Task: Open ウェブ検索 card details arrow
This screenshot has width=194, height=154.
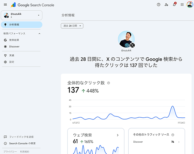Action: pyautogui.click(x=118, y=135)
